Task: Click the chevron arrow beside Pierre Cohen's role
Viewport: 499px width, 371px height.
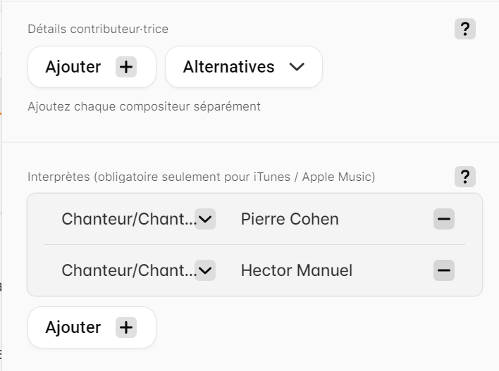Action: pyautogui.click(x=205, y=219)
